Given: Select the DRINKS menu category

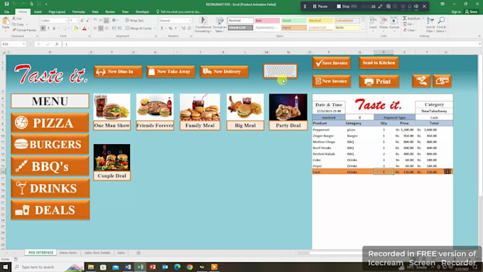Looking at the screenshot, I should point(50,188).
